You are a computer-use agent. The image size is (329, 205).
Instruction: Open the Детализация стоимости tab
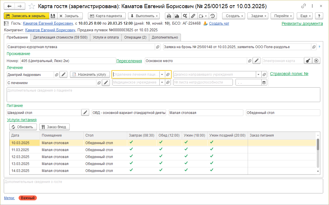(x=60, y=37)
